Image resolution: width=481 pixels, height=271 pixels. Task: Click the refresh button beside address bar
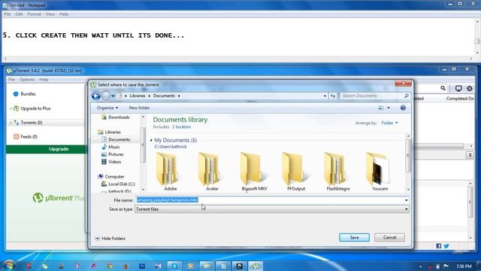[333, 96]
